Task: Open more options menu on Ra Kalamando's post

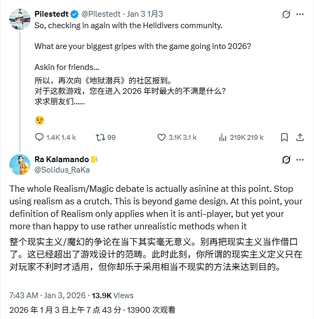Action: [x=301, y=159]
